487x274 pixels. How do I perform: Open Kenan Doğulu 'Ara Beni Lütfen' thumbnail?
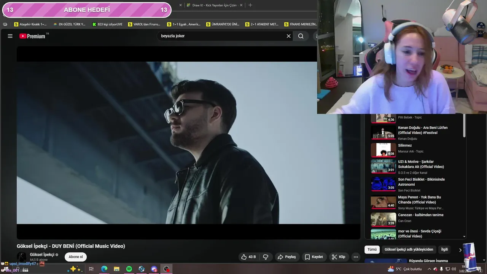(384, 132)
